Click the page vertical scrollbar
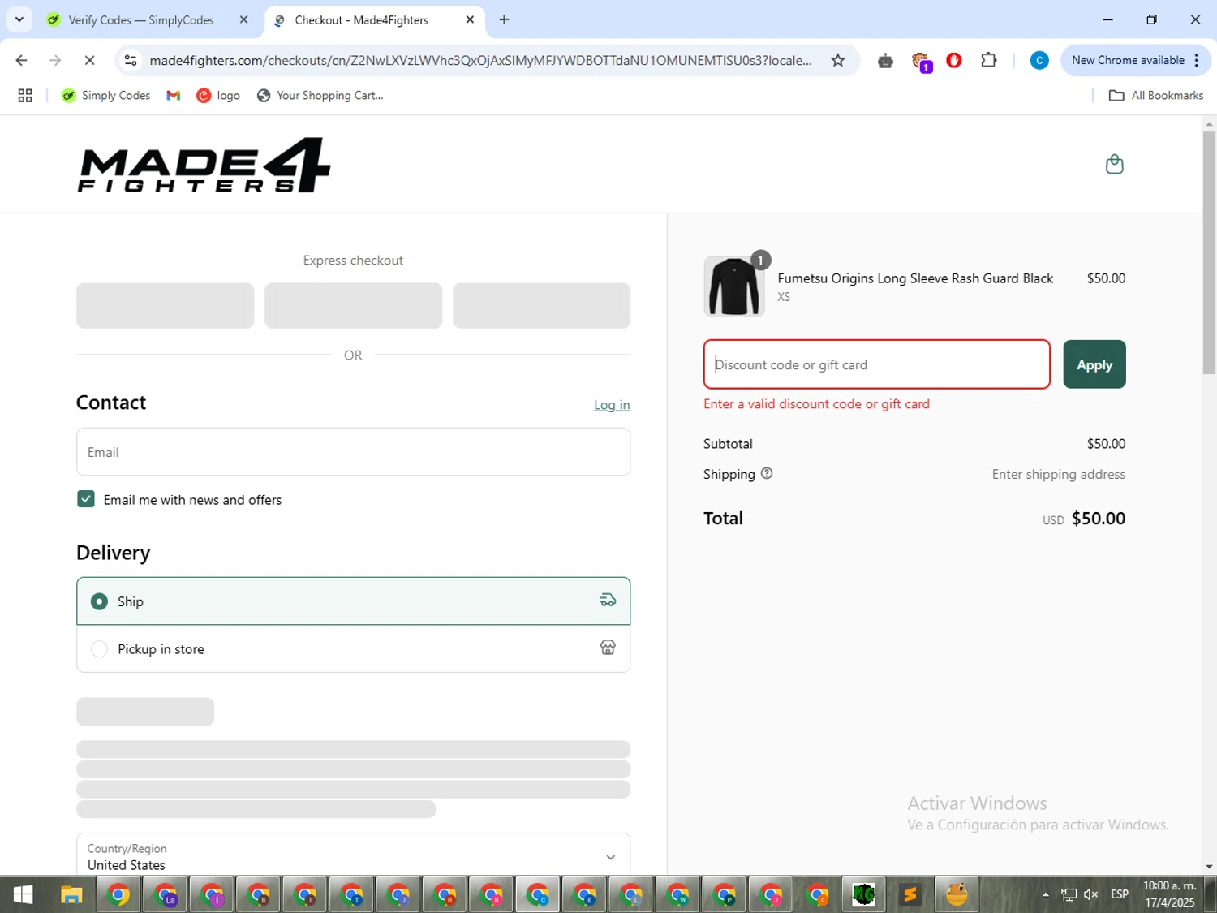 (1209, 252)
